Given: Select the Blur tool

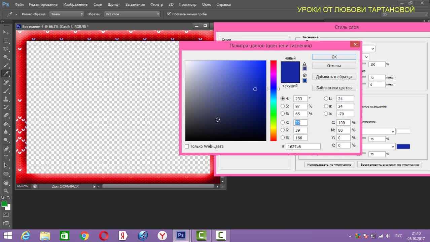Looking at the screenshot, I should (6, 132).
